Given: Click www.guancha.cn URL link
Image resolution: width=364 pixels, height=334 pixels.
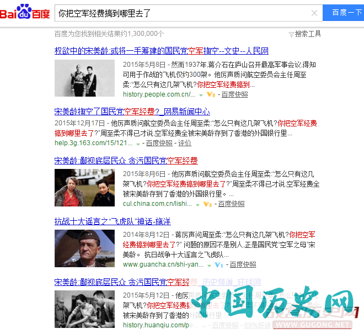Looking at the screenshot, I should click(163, 264).
